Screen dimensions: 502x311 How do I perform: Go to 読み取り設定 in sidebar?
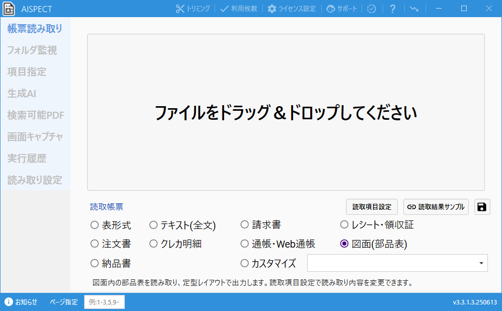35,180
